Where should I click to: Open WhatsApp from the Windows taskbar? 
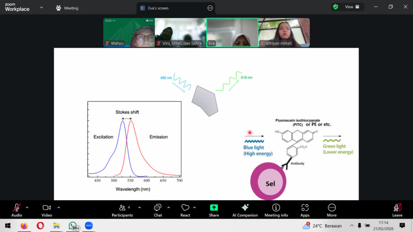pos(73,226)
